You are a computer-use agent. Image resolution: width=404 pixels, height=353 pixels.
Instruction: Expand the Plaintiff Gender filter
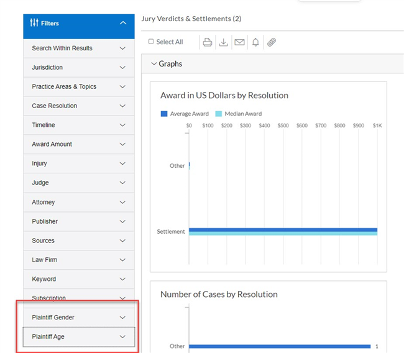(79, 318)
